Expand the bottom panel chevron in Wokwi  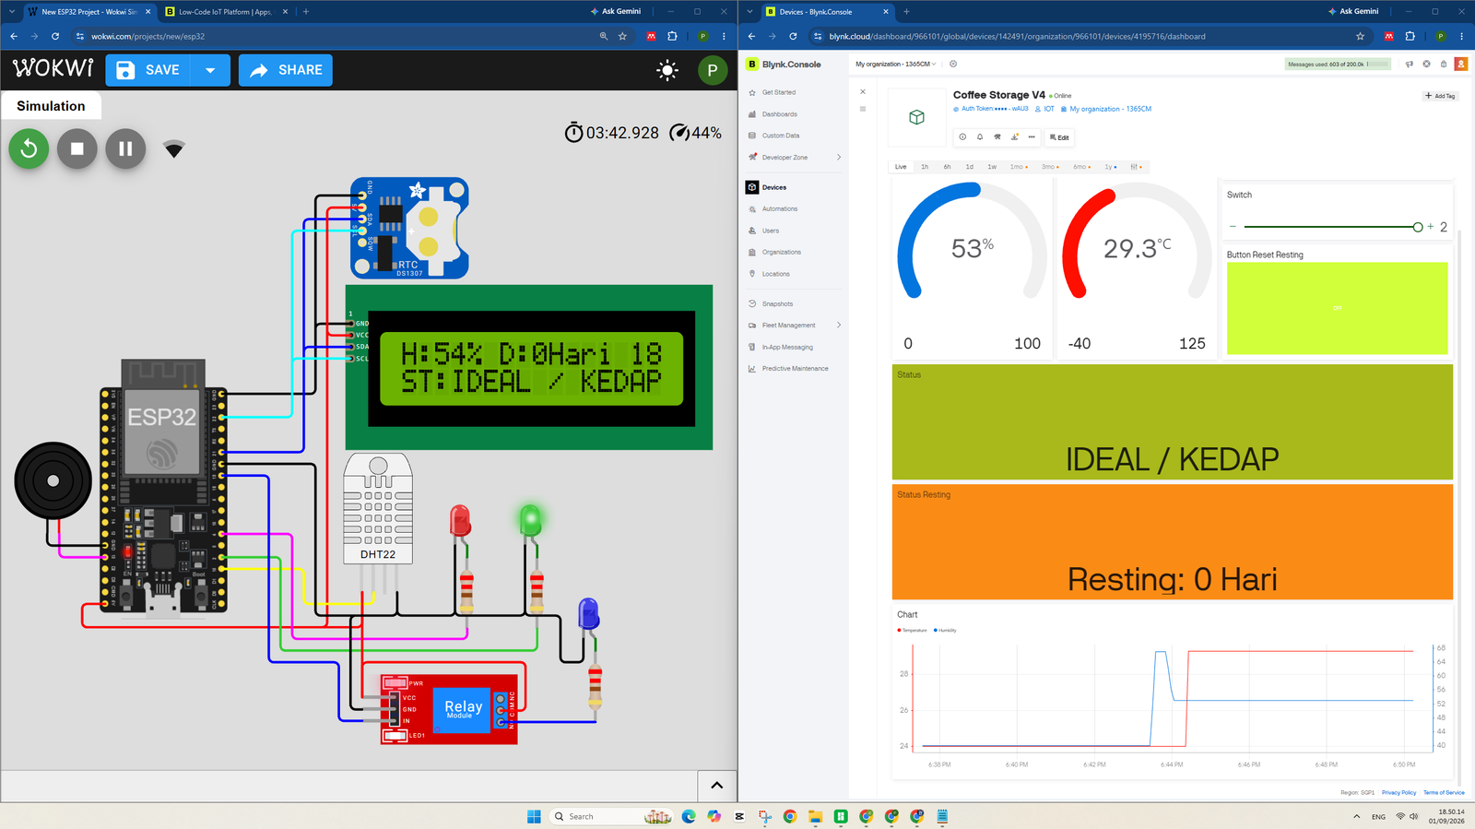click(x=717, y=786)
